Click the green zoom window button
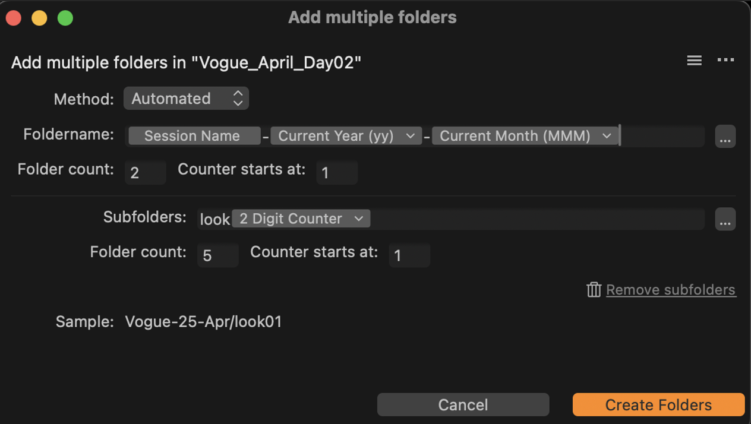The width and height of the screenshot is (751, 424). tap(65, 18)
